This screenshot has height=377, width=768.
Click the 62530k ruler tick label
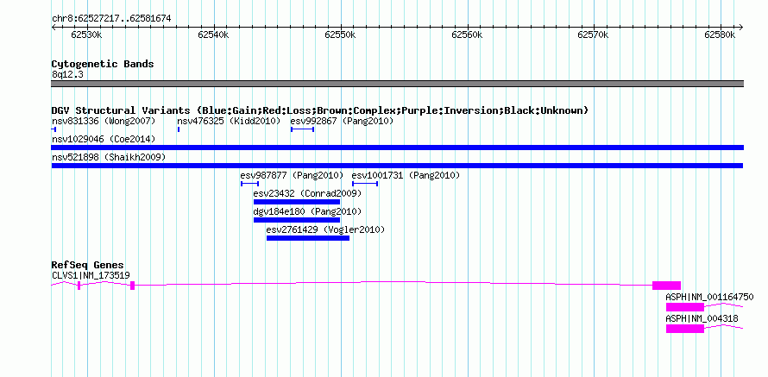[x=86, y=35]
